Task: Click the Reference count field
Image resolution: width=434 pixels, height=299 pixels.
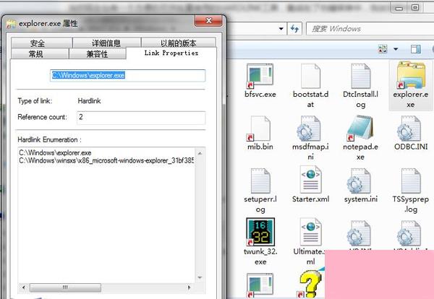Action: point(141,118)
